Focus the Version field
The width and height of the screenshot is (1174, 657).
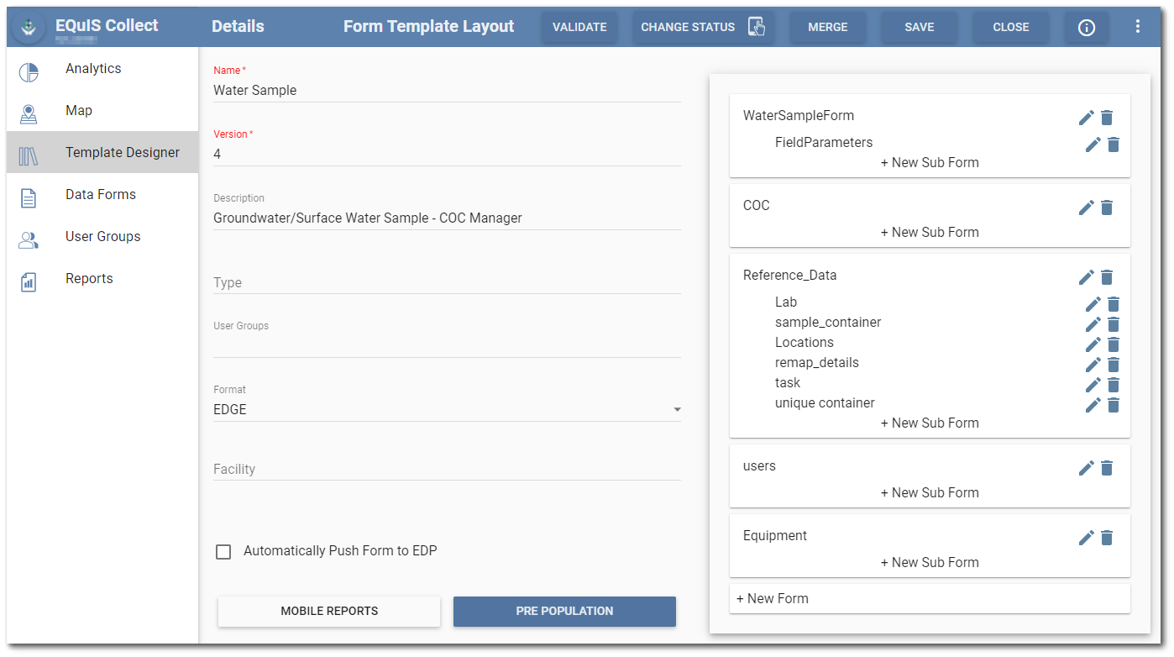(x=447, y=155)
